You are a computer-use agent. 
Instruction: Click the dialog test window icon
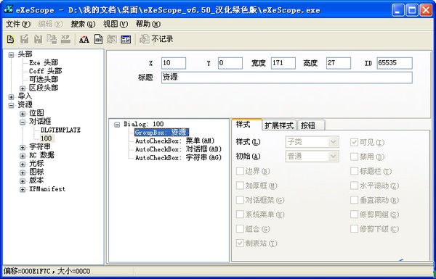coord(126,39)
